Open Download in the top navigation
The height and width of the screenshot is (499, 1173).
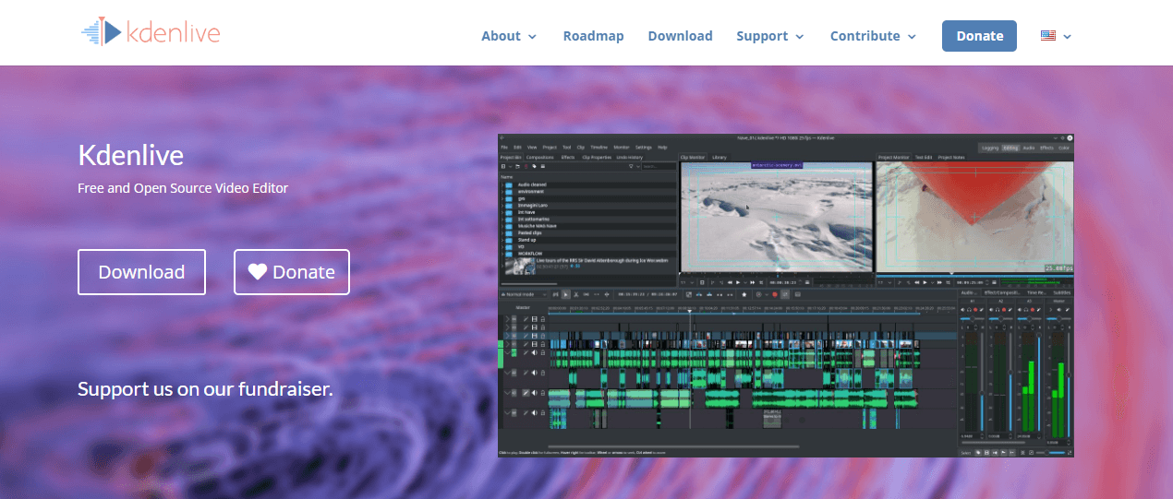(680, 36)
